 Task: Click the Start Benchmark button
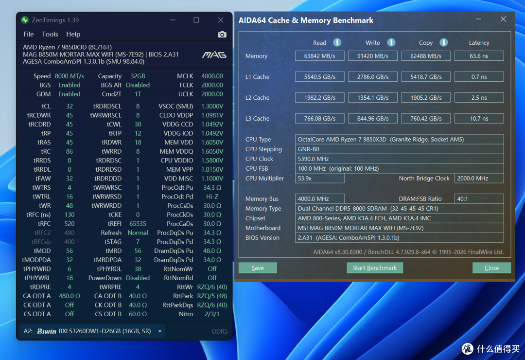pos(375,268)
